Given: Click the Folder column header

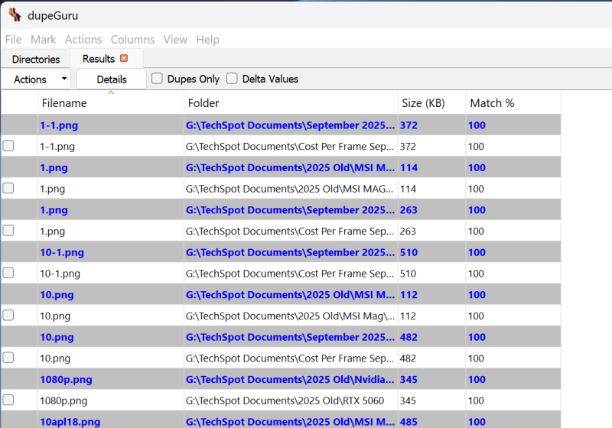Looking at the screenshot, I should (x=203, y=103).
